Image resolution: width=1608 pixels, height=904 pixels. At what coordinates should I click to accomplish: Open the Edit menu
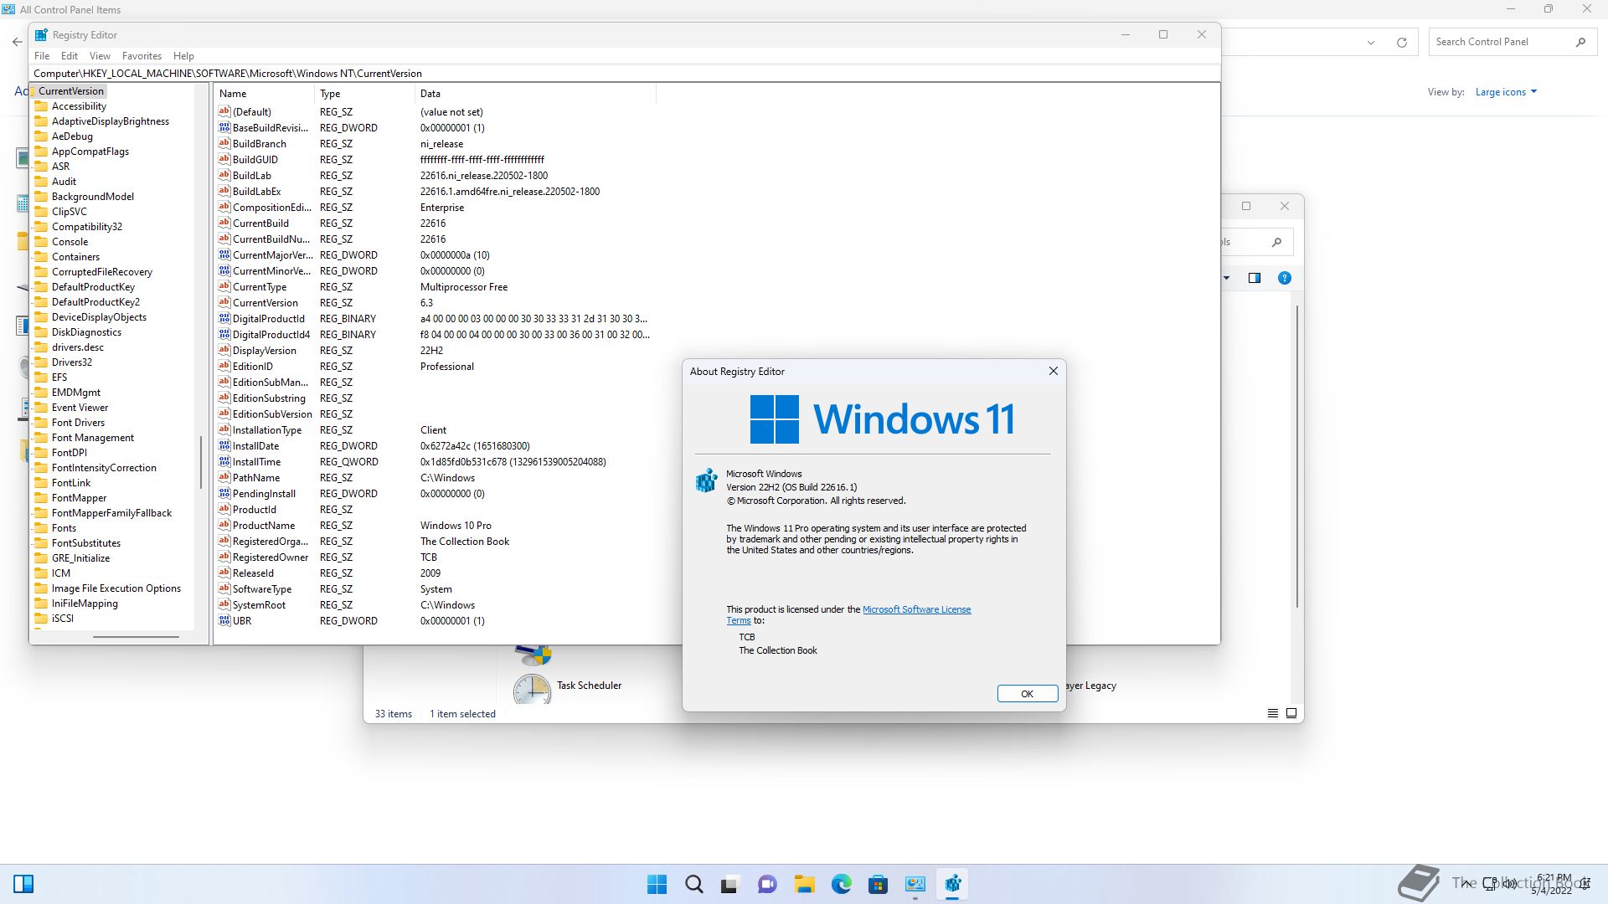70,56
